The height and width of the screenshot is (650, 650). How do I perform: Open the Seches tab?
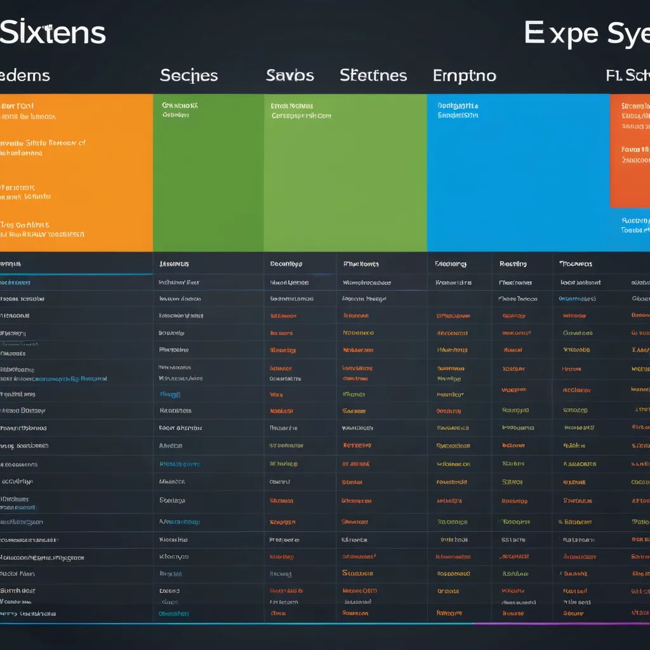pos(189,76)
